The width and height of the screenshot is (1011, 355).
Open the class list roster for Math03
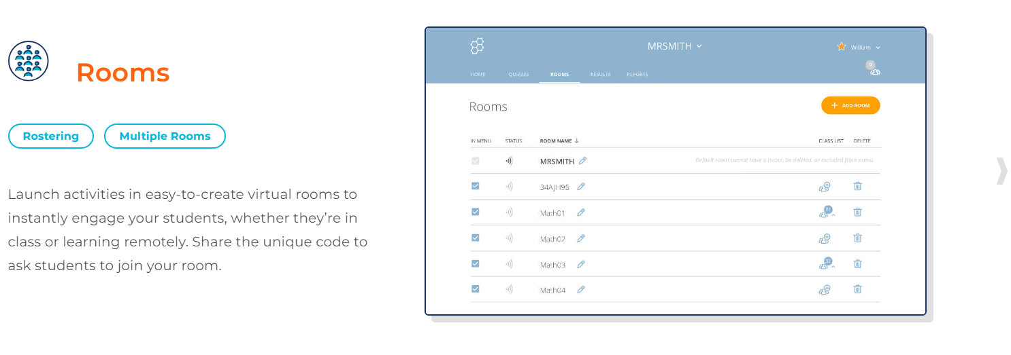coord(827,263)
